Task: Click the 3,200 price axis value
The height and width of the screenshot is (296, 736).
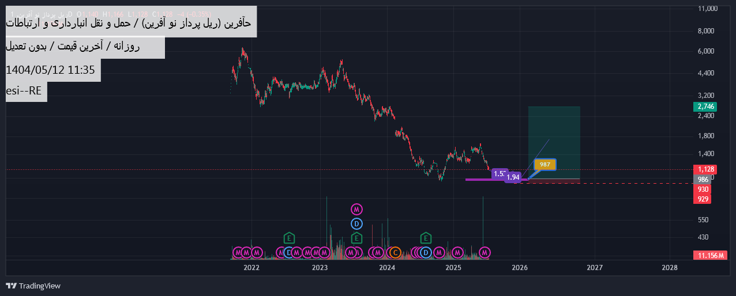Action: (x=706, y=95)
